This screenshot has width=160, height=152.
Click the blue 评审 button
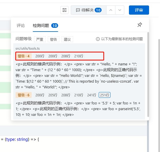tap(139, 10)
